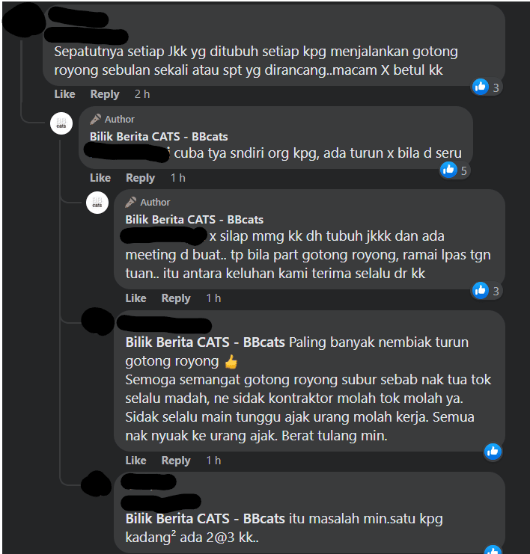Click the 2 h timestamp on top comment

[x=142, y=94]
